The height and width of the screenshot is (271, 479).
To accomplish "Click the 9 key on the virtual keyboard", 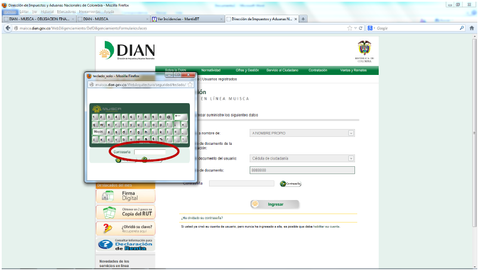I will 154,117.
